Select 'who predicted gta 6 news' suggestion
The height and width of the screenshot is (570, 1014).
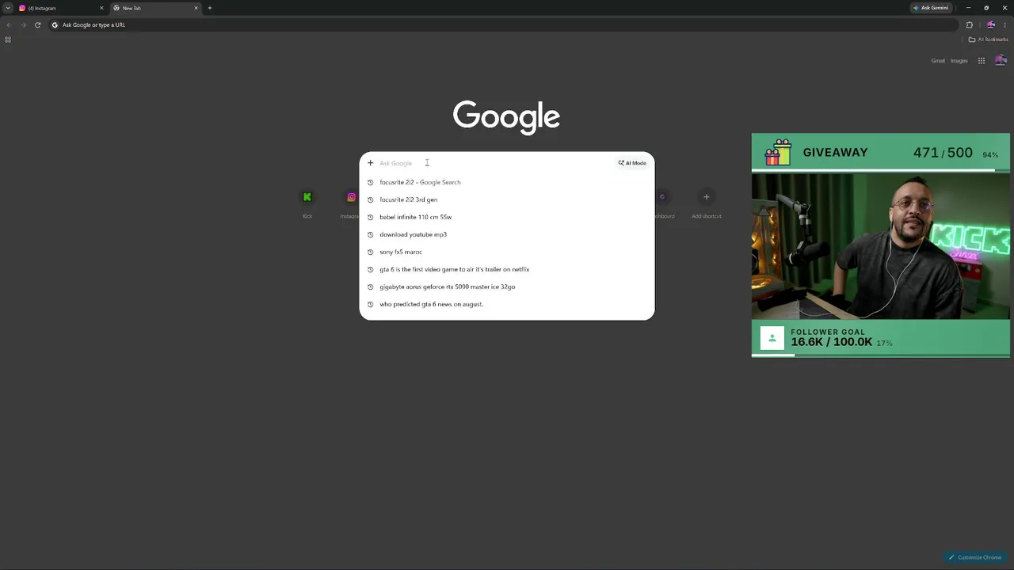coord(507,304)
